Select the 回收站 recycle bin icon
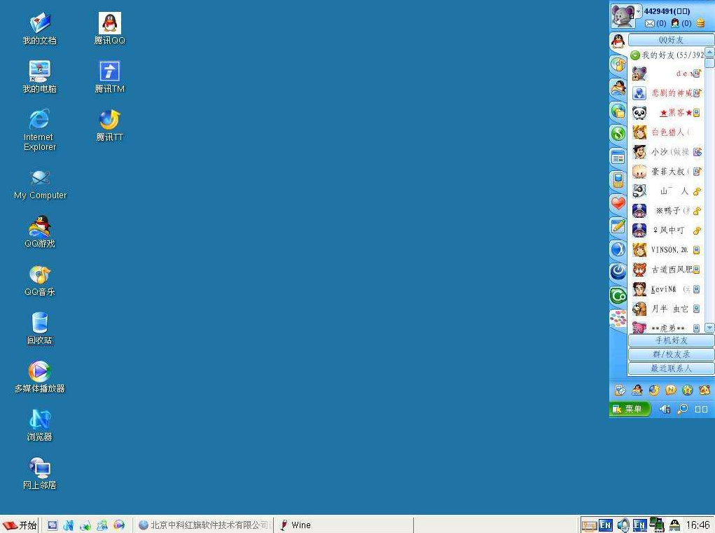 tap(40, 328)
